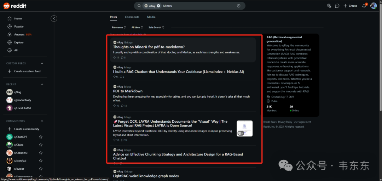Remove the r/Rag search scope chip
The image size is (382, 181).
tap(158, 6)
